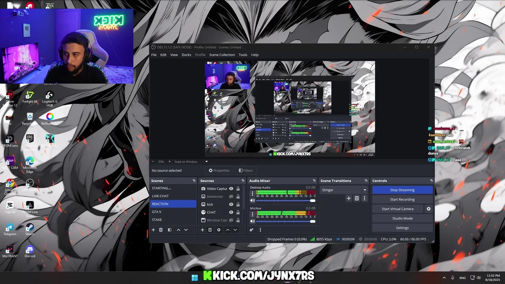Open the File menu
This screenshot has width=505, height=284.
[154, 55]
